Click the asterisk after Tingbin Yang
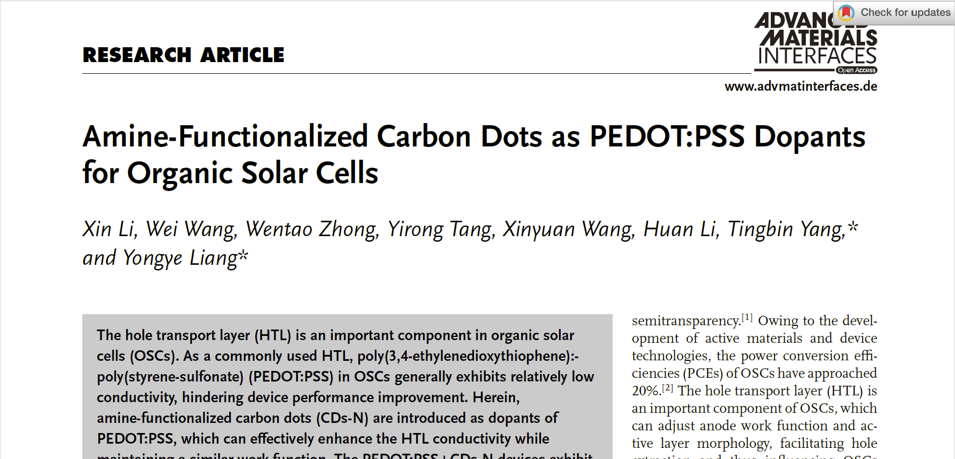 (853, 227)
